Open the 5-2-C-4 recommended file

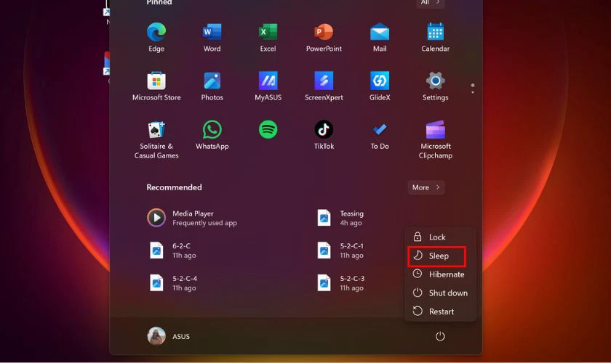click(174, 283)
